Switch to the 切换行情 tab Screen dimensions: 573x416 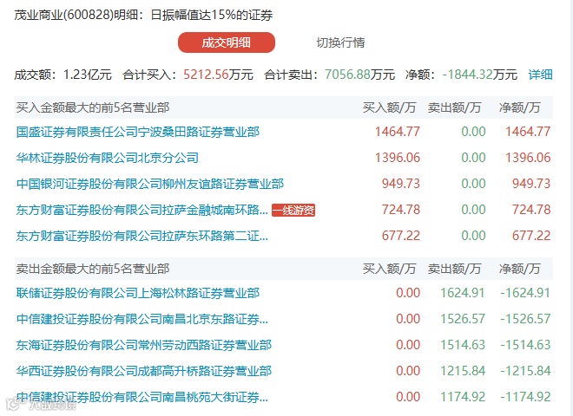[x=340, y=42]
